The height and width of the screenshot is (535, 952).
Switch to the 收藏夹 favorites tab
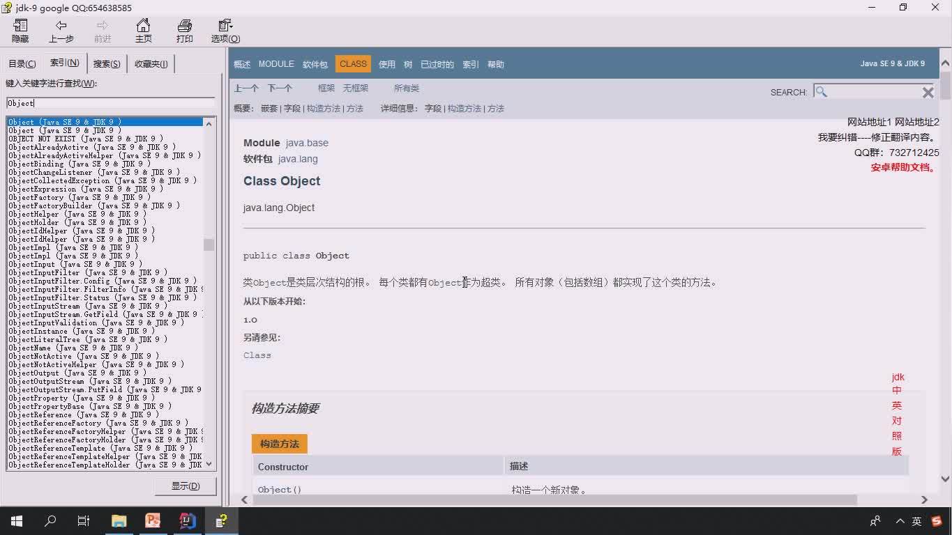(151, 63)
